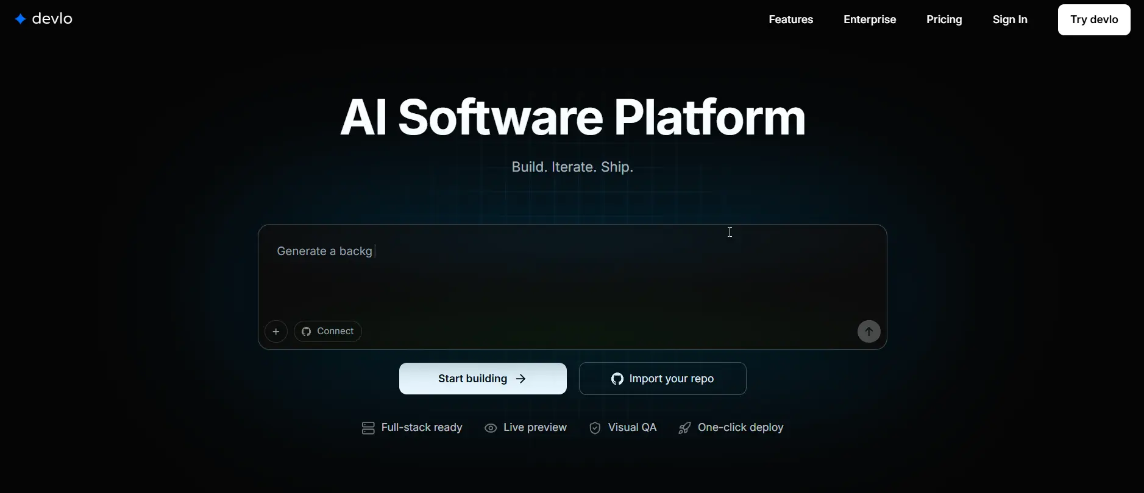Open the Pricing page
This screenshot has height=493, width=1144.
(x=943, y=19)
